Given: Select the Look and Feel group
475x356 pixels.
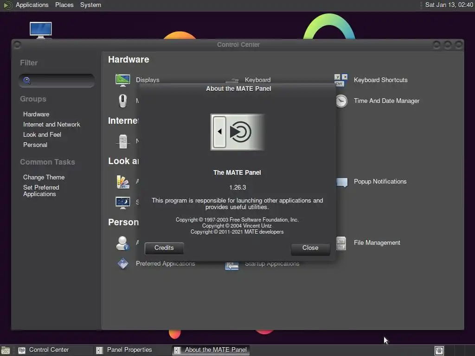Looking at the screenshot, I should point(42,135).
